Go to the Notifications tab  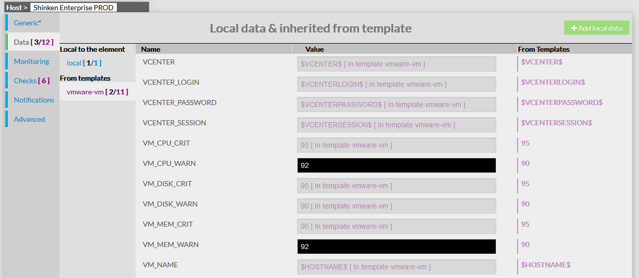[x=34, y=100]
